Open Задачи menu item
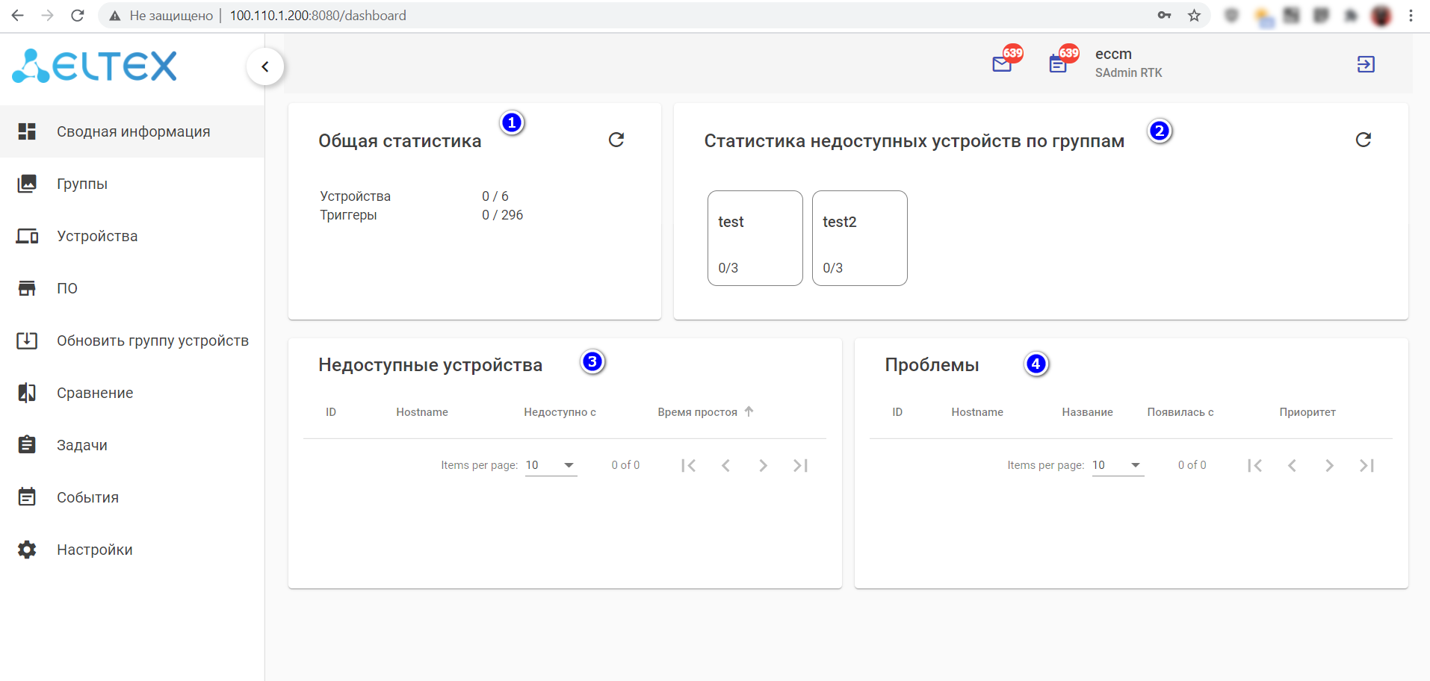 [132, 445]
